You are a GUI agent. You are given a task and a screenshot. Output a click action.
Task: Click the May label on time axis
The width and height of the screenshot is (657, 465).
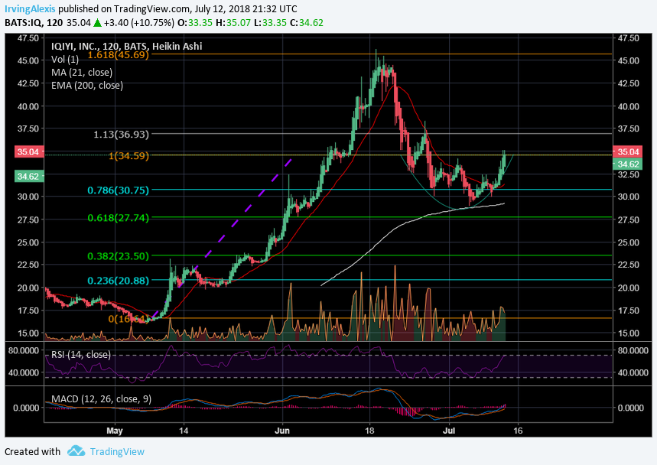pos(115,431)
